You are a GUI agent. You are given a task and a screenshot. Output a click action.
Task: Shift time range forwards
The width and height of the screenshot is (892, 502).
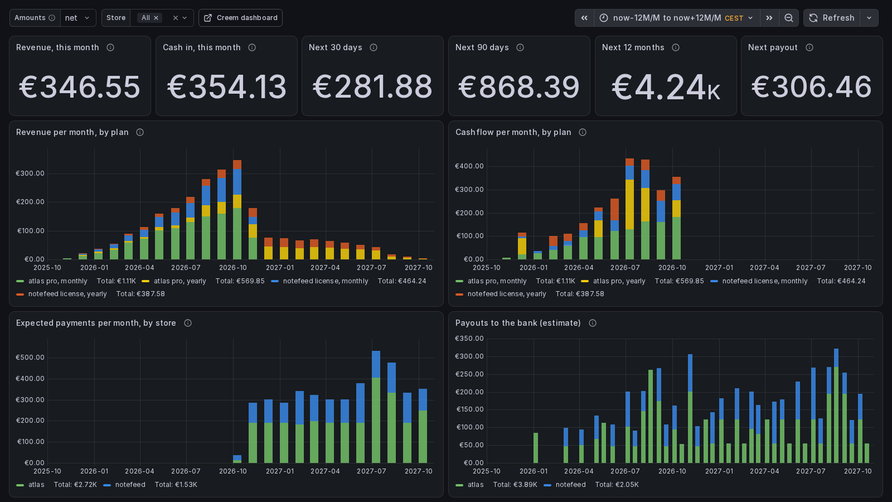click(x=769, y=18)
